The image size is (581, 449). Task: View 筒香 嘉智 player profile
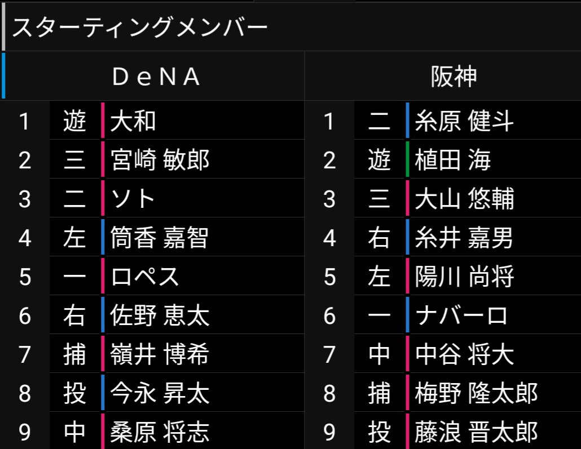pyautogui.click(x=160, y=238)
